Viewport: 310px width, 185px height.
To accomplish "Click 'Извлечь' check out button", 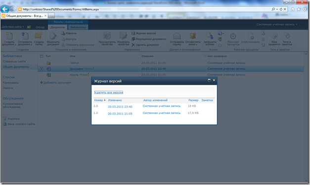I will 69,33.
